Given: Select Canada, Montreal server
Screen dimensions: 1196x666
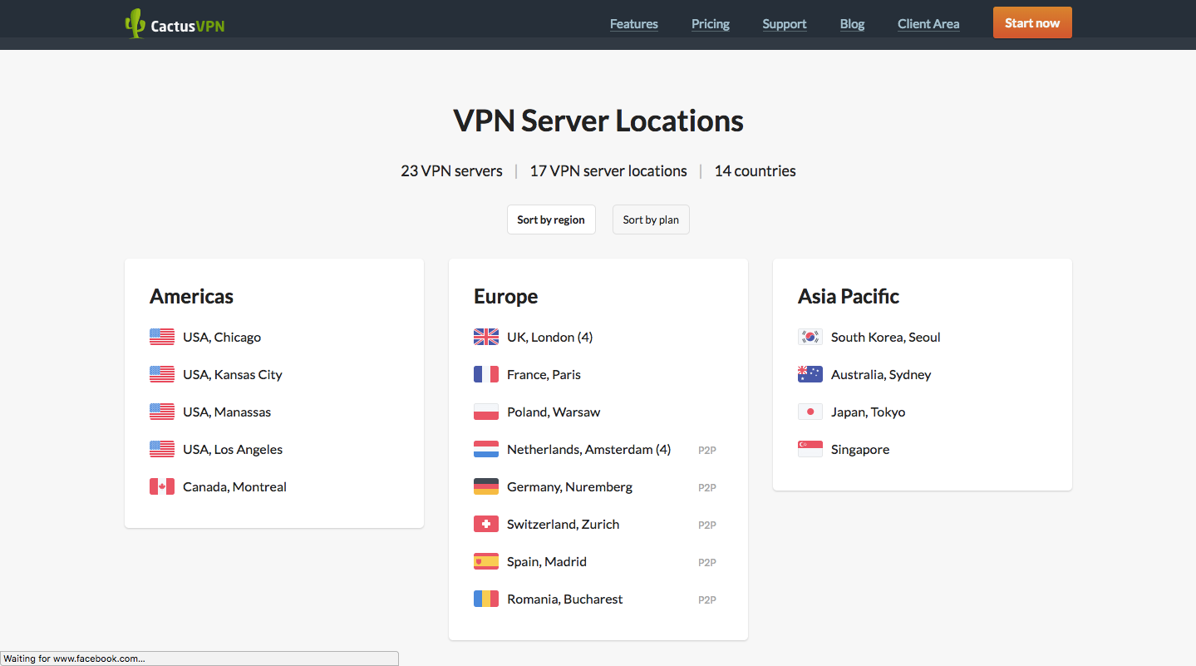Looking at the screenshot, I should coord(234,486).
